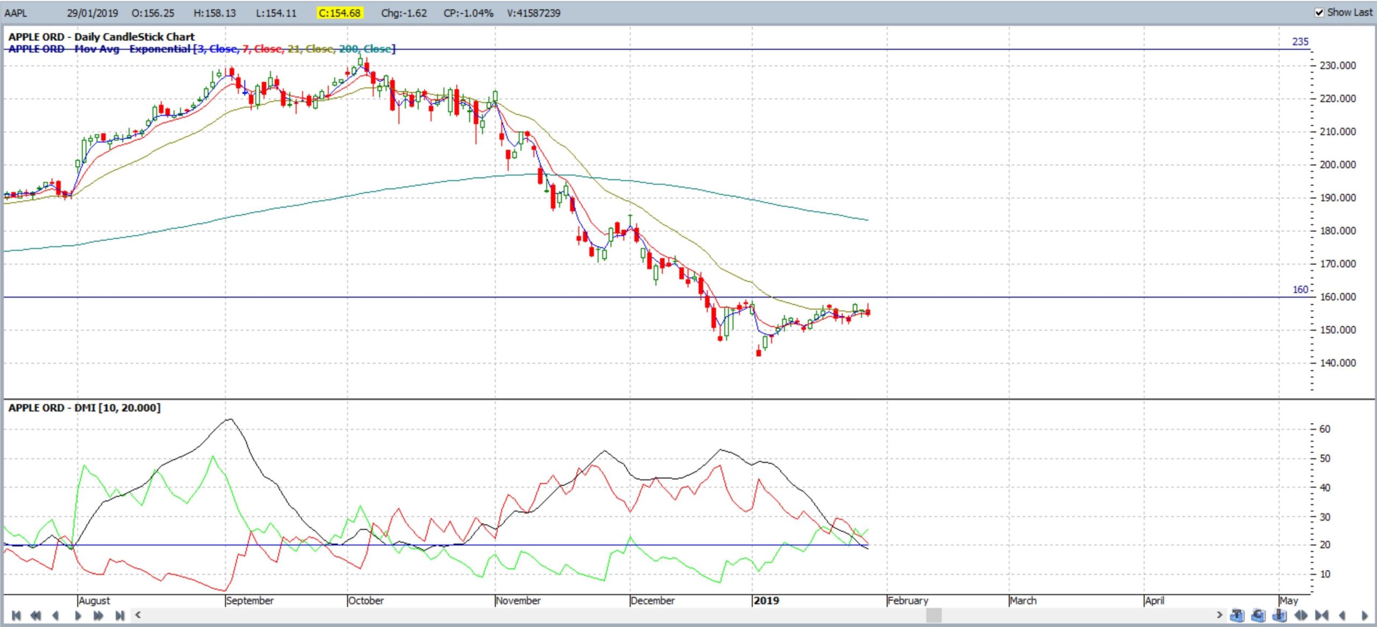
Task: Click the blue tray icon marked C
Action: tap(1258, 615)
